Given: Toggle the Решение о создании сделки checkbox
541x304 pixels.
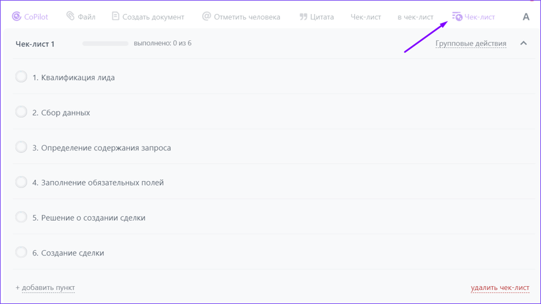Looking at the screenshot, I should (21, 217).
